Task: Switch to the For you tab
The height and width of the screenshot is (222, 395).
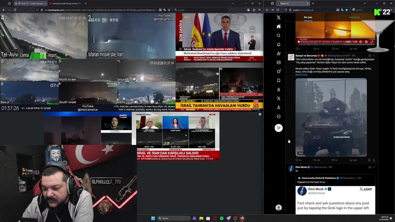Action: [308, 17]
